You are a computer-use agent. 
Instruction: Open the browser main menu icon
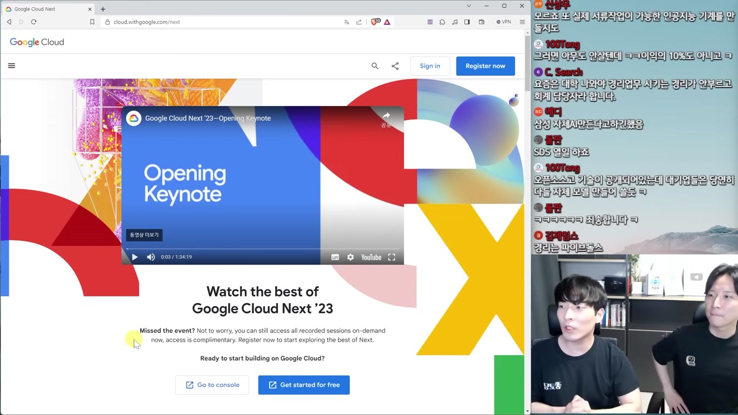522,22
